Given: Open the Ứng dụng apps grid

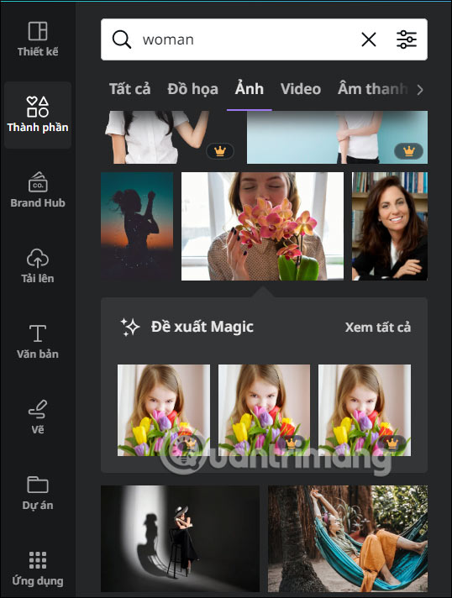Looking at the screenshot, I should click(37, 569).
